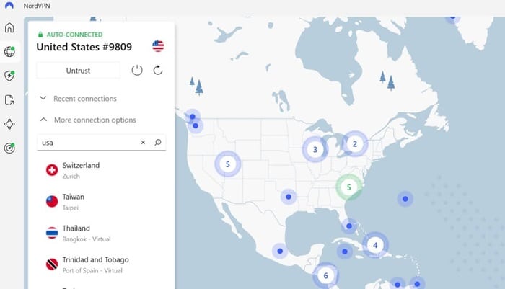505x289 pixels.
Task: Click the Thailand flag icon
Action: [x=52, y=233]
